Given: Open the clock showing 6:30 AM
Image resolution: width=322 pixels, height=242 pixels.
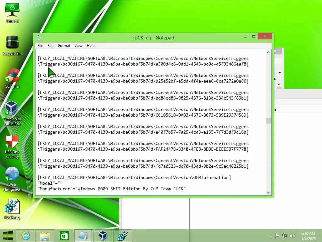Looking at the screenshot, I should [x=308, y=236].
